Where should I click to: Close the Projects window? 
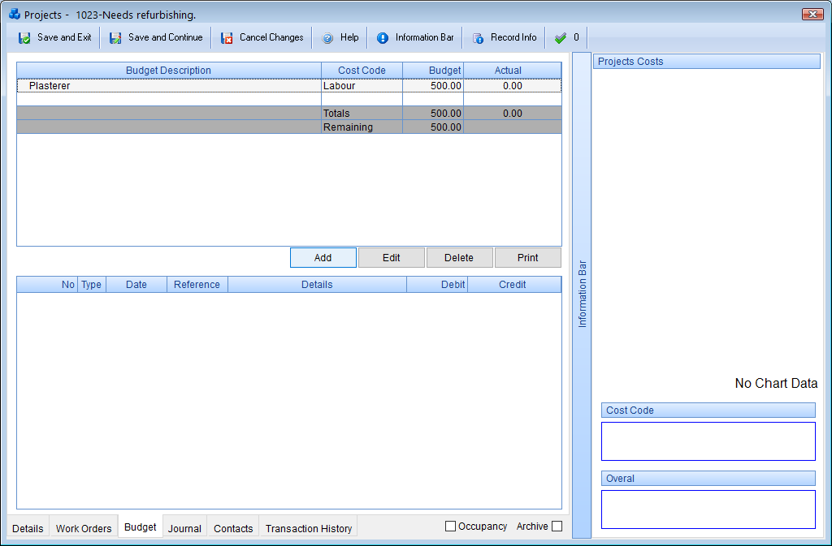click(812, 15)
